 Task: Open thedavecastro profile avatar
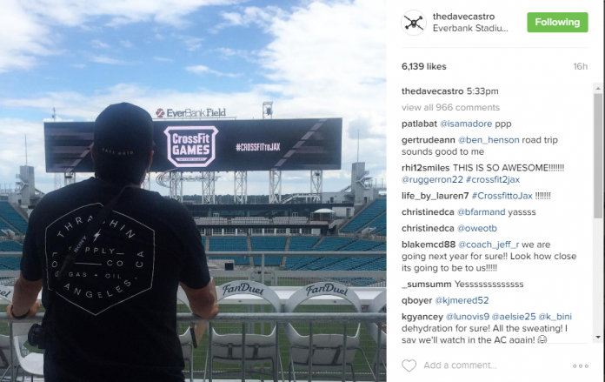pyautogui.click(x=414, y=23)
